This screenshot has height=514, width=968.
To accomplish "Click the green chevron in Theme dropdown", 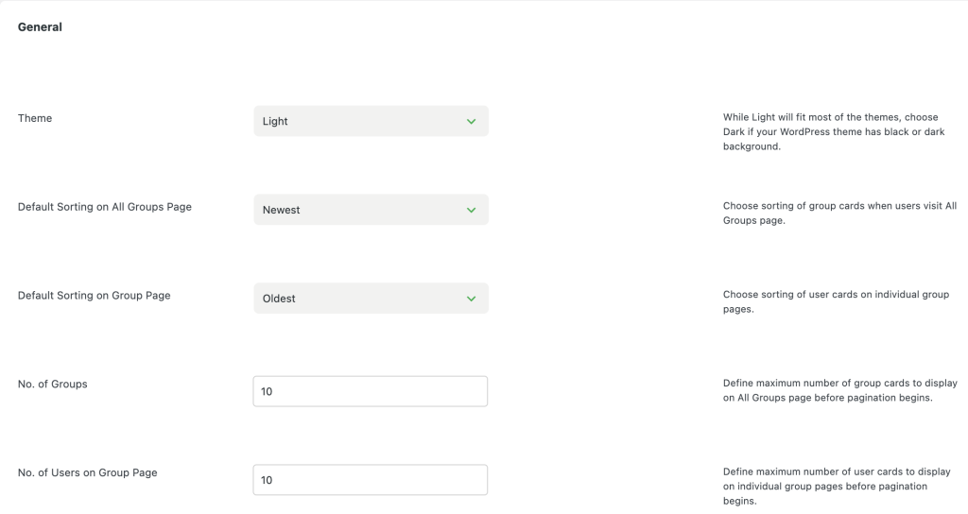I will click(x=471, y=122).
